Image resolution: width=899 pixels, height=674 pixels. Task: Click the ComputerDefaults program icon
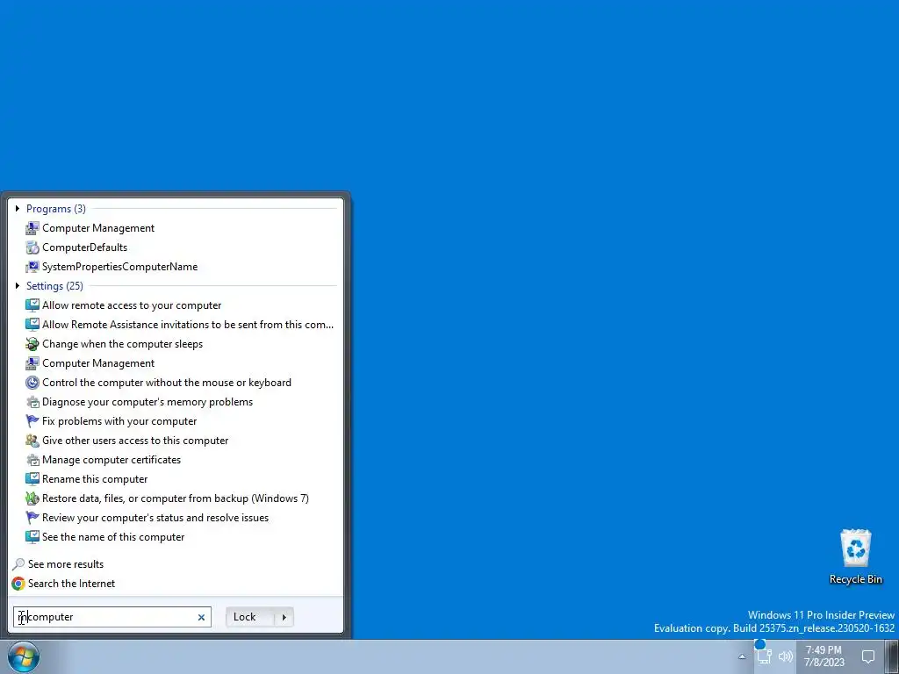(32, 247)
